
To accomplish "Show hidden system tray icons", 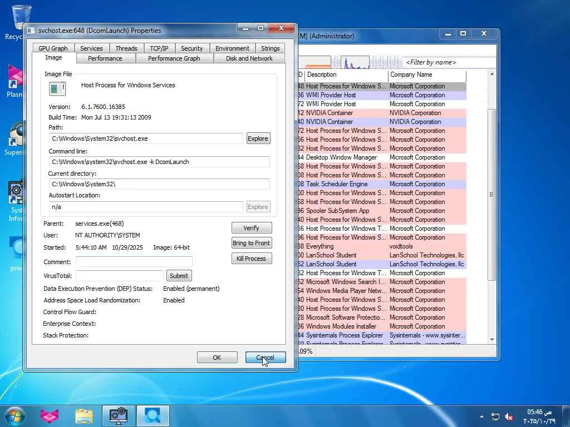I will click(x=481, y=417).
